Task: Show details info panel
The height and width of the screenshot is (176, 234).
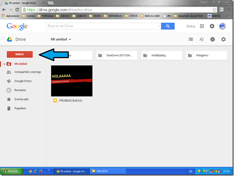Action: tap(213, 39)
